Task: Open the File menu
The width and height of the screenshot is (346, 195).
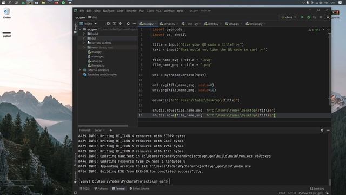Action: [82, 11]
